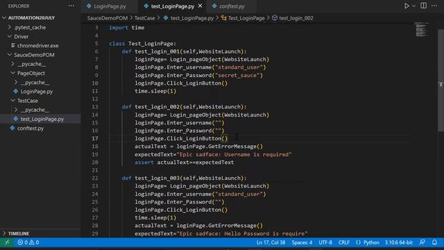
Task: Click "class Test_LoginPage:" line
Action: pyautogui.click(x=142, y=44)
